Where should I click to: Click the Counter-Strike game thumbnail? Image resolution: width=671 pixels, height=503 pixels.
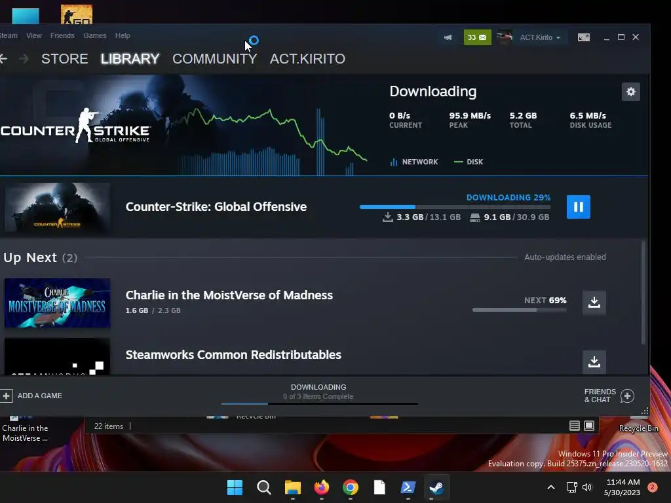[58, 207]
